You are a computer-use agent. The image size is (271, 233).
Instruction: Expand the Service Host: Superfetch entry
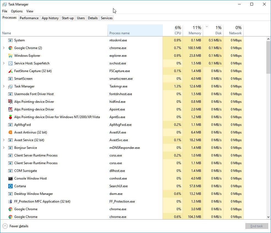click(3, 63)
